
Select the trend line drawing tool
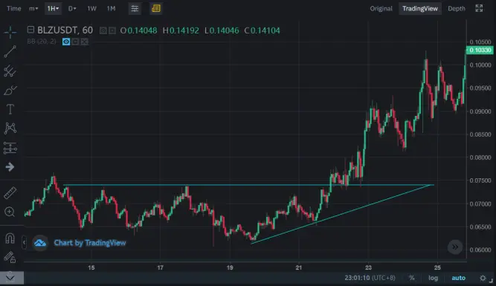[x=10, y=51]
